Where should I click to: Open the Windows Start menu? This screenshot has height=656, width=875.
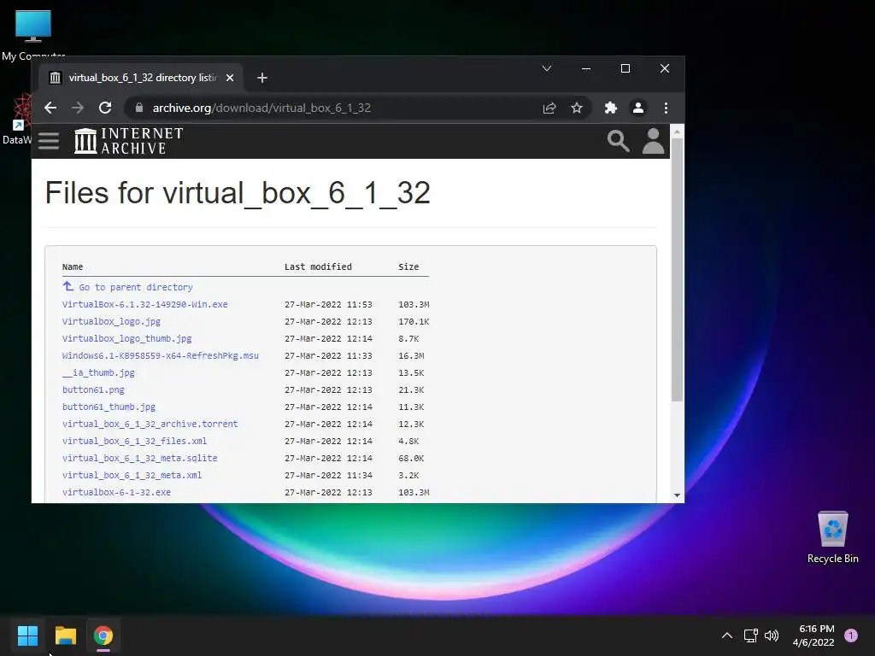[x=27, y=635]
